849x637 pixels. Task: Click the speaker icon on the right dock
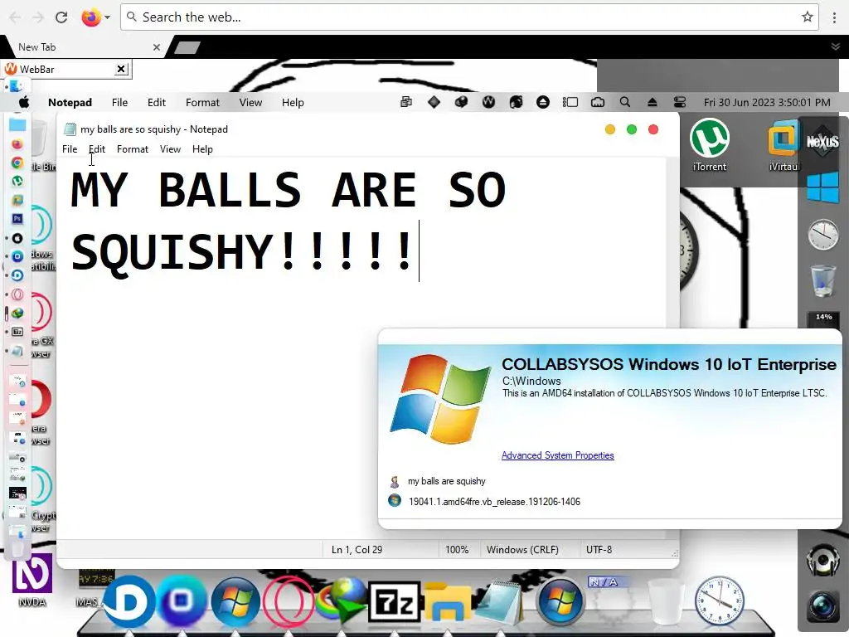[823, 559]
